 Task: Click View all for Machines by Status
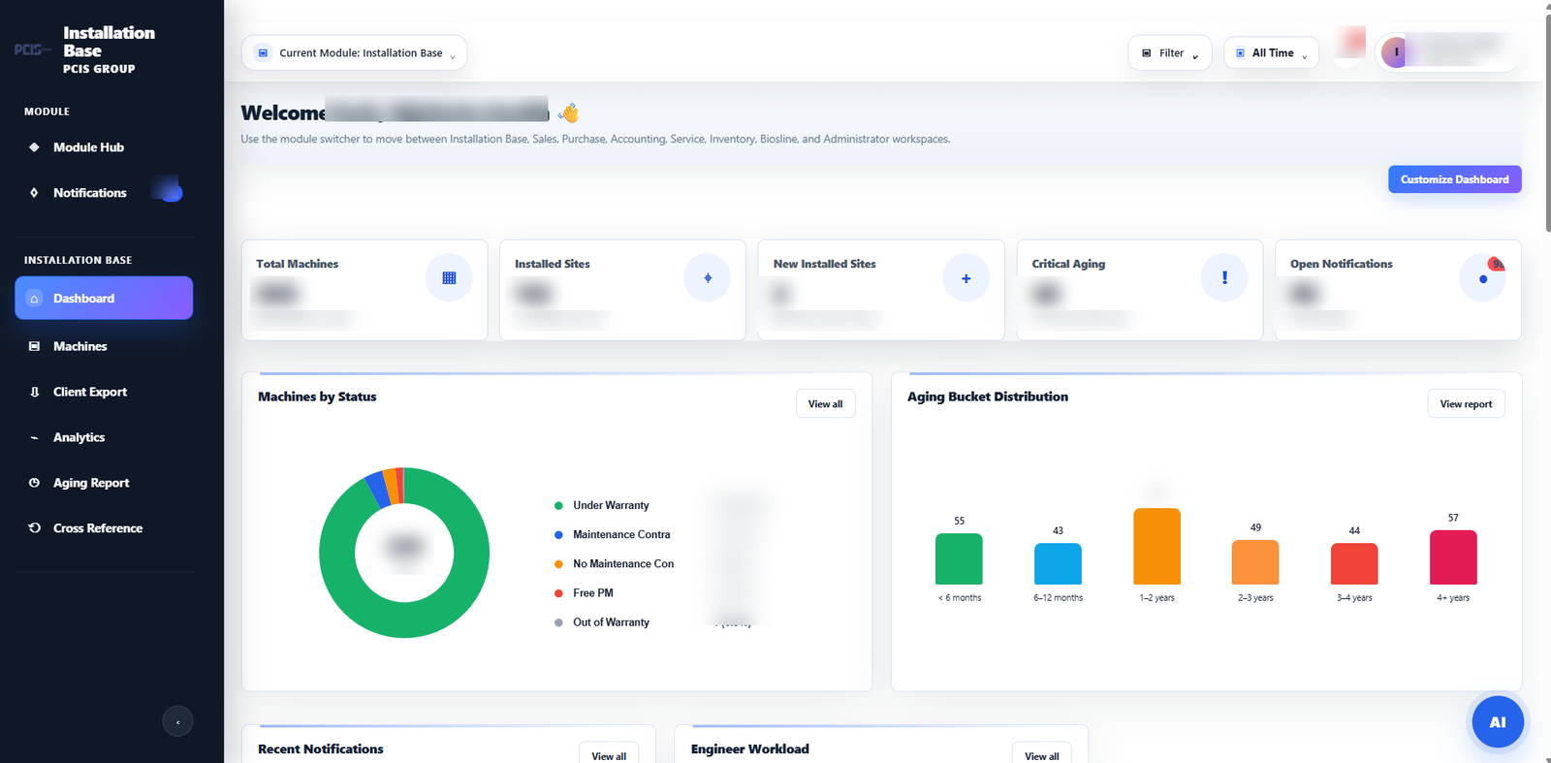[825, 404]
